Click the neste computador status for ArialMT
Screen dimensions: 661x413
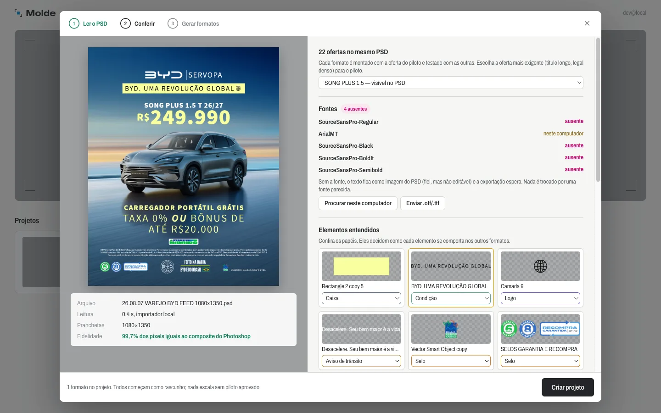563,134
